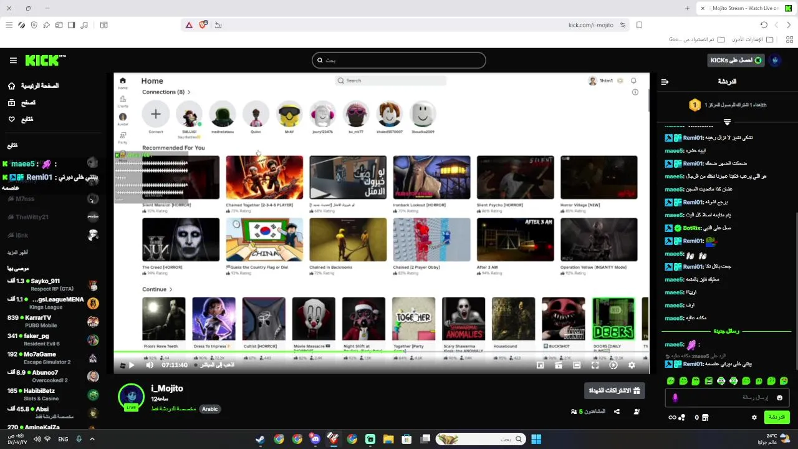The image size is (798, 449).
Task: Open the chat shop store icon
Action: [705, 418]
